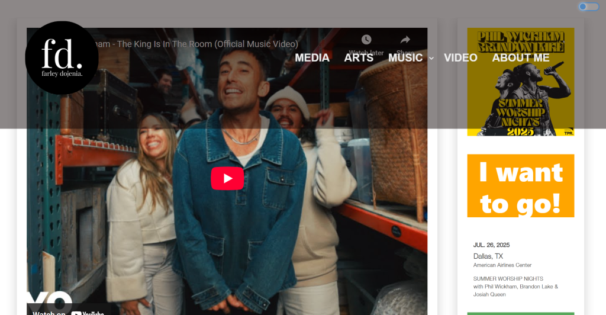Open the fd. farley dojenia logo
This screenshot has height=315, width=606.
(62, 58)
